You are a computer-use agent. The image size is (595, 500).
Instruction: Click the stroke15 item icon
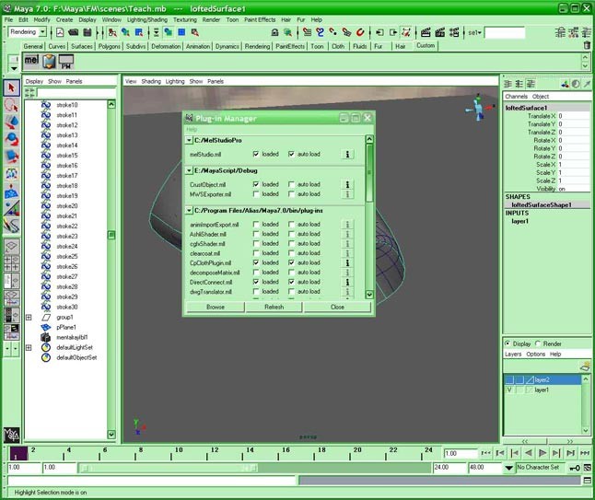pos(47,156)
